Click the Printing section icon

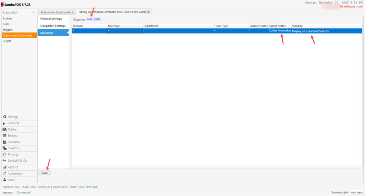5,155
